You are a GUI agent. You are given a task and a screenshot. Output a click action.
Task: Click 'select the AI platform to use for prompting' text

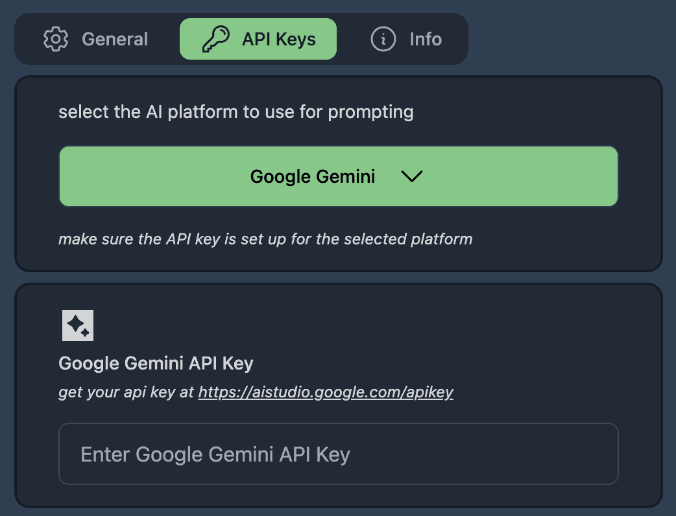point(236,112)
